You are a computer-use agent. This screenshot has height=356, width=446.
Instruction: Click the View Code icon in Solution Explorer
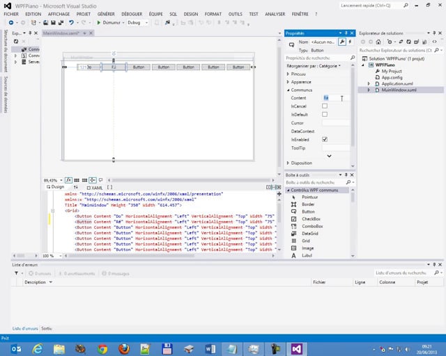(x=434, y=42)
